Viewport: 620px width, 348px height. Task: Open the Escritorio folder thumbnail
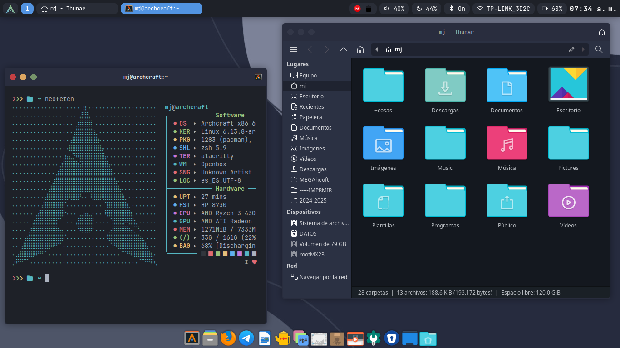(568, 84)
